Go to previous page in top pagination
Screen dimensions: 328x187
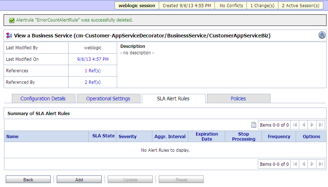[304, 125]
